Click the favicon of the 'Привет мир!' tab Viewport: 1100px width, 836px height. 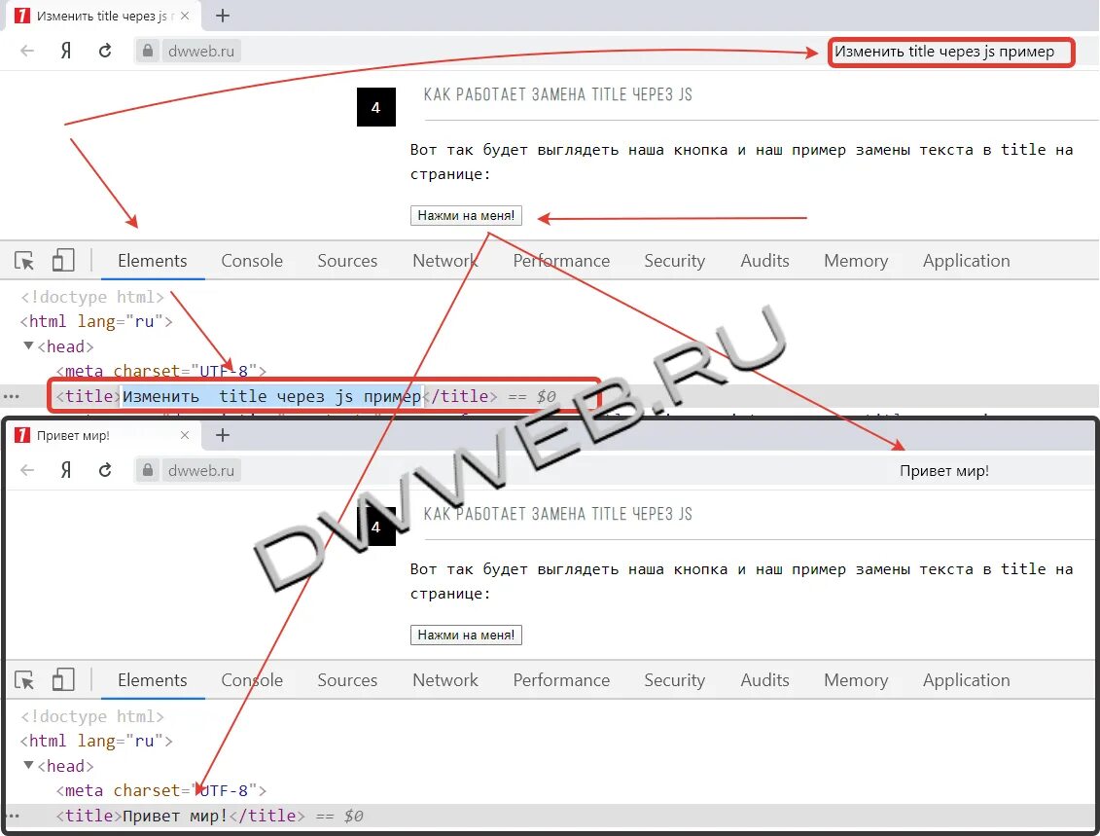pyautogui.click(x=22, y=435)
